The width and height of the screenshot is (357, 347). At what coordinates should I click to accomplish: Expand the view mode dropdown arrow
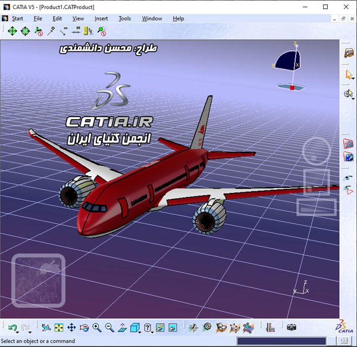tap(152, 333)
